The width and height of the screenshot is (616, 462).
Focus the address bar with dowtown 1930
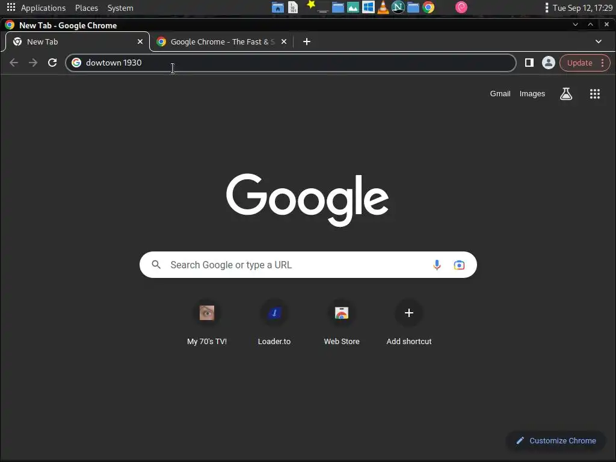(x=291, y=63)
